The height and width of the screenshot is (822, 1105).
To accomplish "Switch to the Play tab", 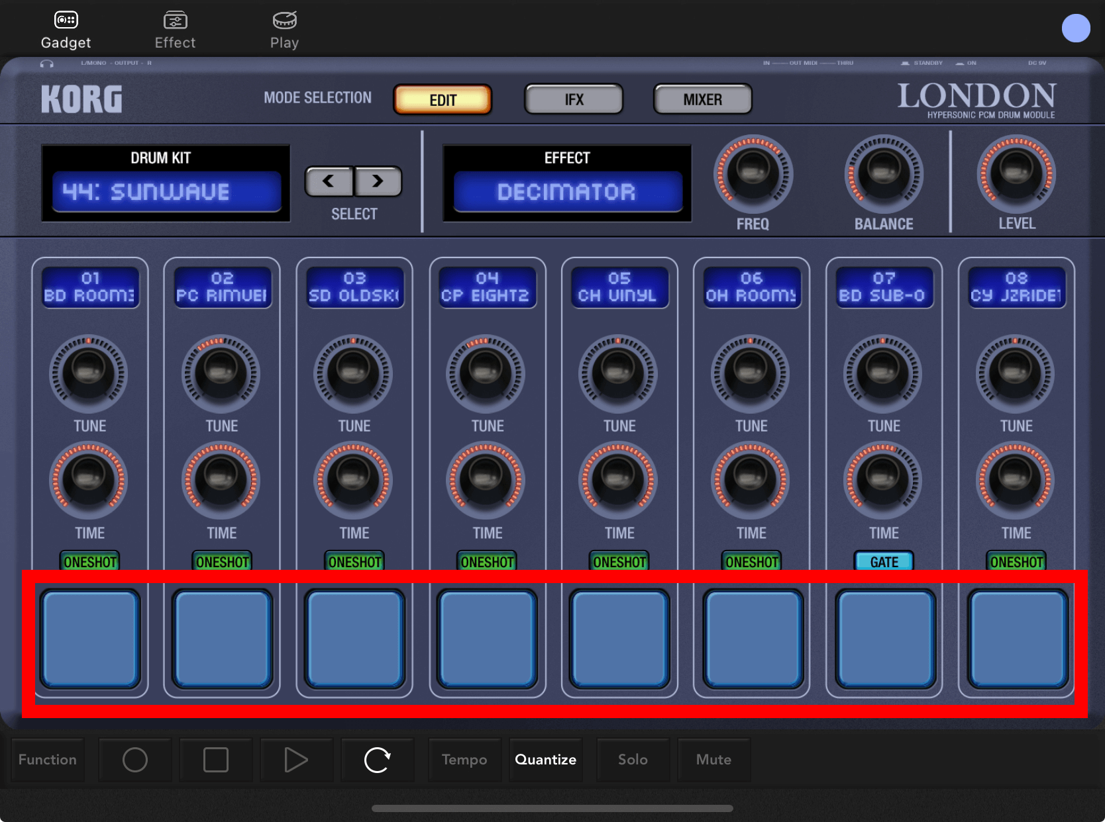I will pos(284,30).
